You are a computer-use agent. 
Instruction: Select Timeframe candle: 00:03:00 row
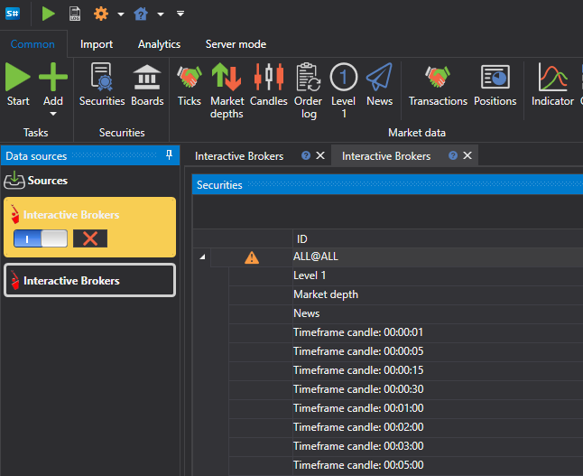[x=405, y=446]
